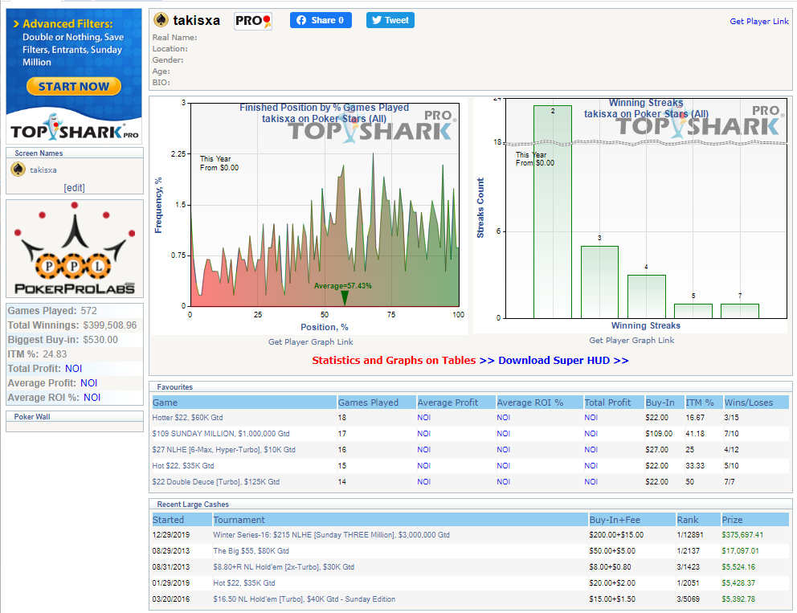This screenshot has height=613, width=797.
Task: Share the profile on Facebook
Action: coord(321,20)
